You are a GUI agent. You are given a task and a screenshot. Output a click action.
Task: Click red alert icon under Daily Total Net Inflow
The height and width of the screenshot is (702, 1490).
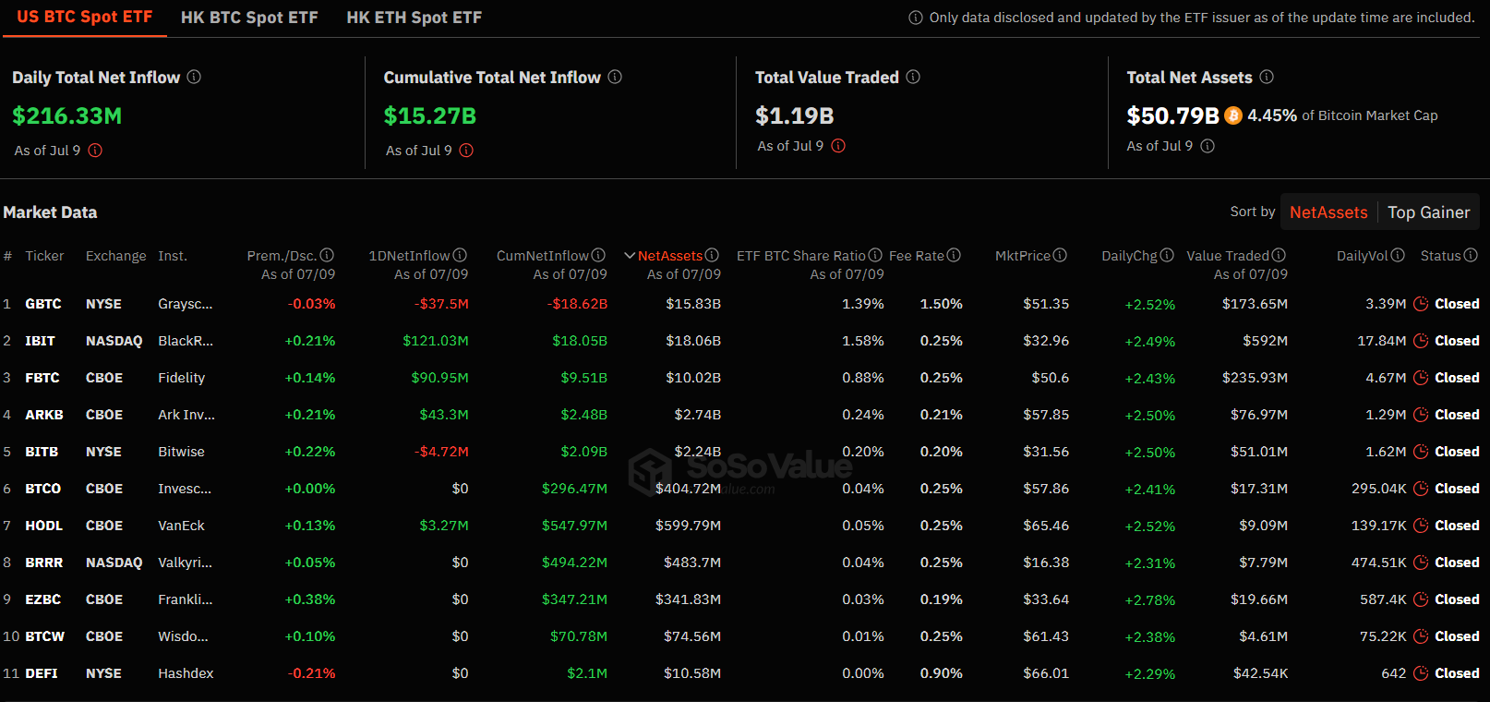tap(95, 151)
